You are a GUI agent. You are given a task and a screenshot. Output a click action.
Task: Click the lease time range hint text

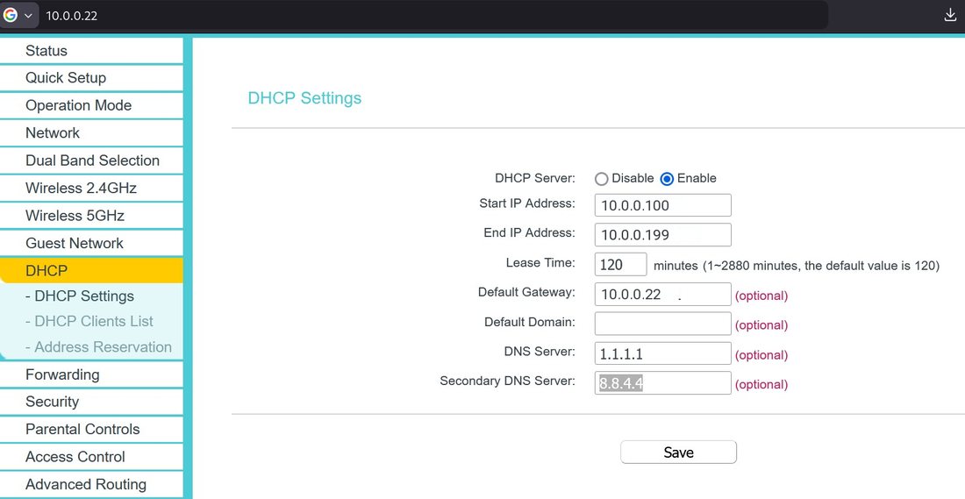coord(797,266)
